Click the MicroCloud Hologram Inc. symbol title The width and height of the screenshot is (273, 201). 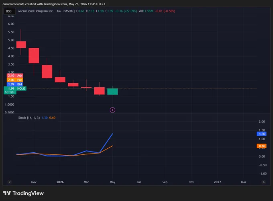36,11
